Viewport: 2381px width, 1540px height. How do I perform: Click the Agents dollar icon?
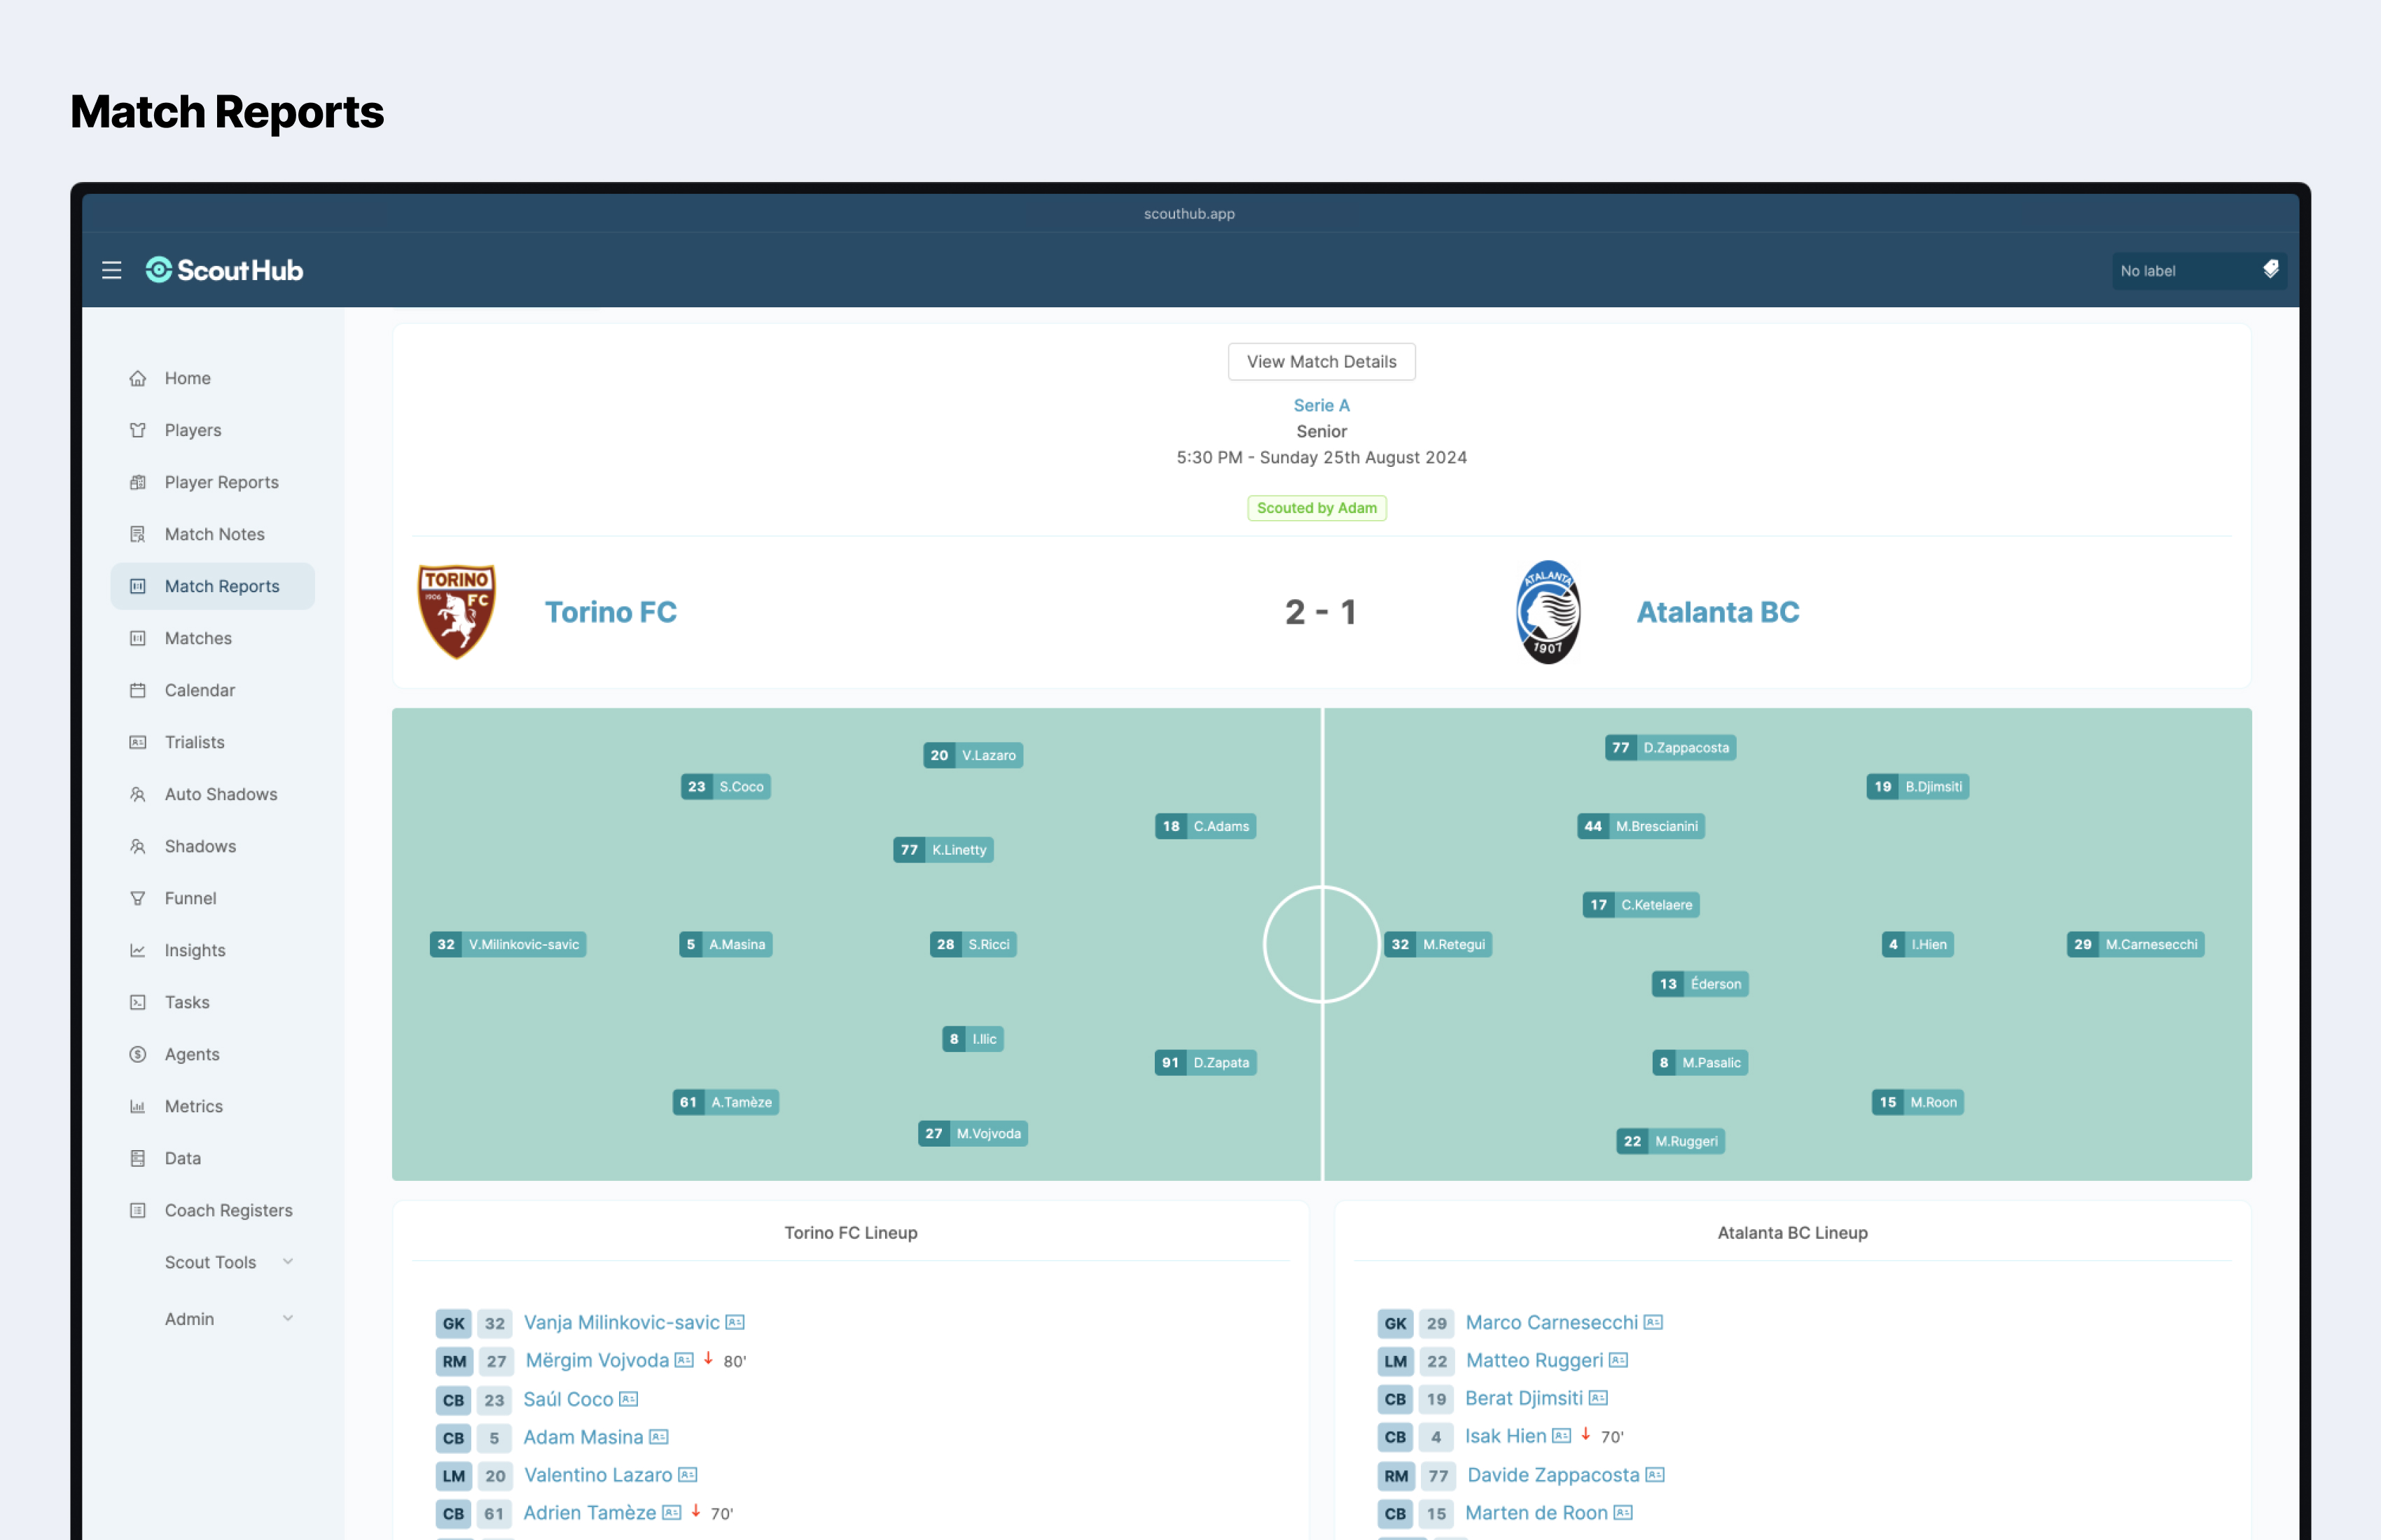pos(138,1054)
